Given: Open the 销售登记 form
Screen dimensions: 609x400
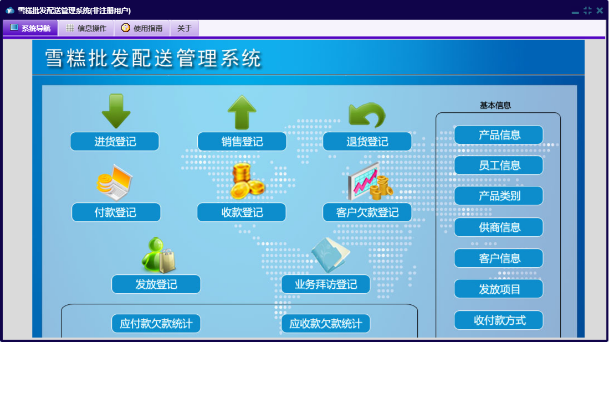Looking at the screenshot, I should [242, 142].
